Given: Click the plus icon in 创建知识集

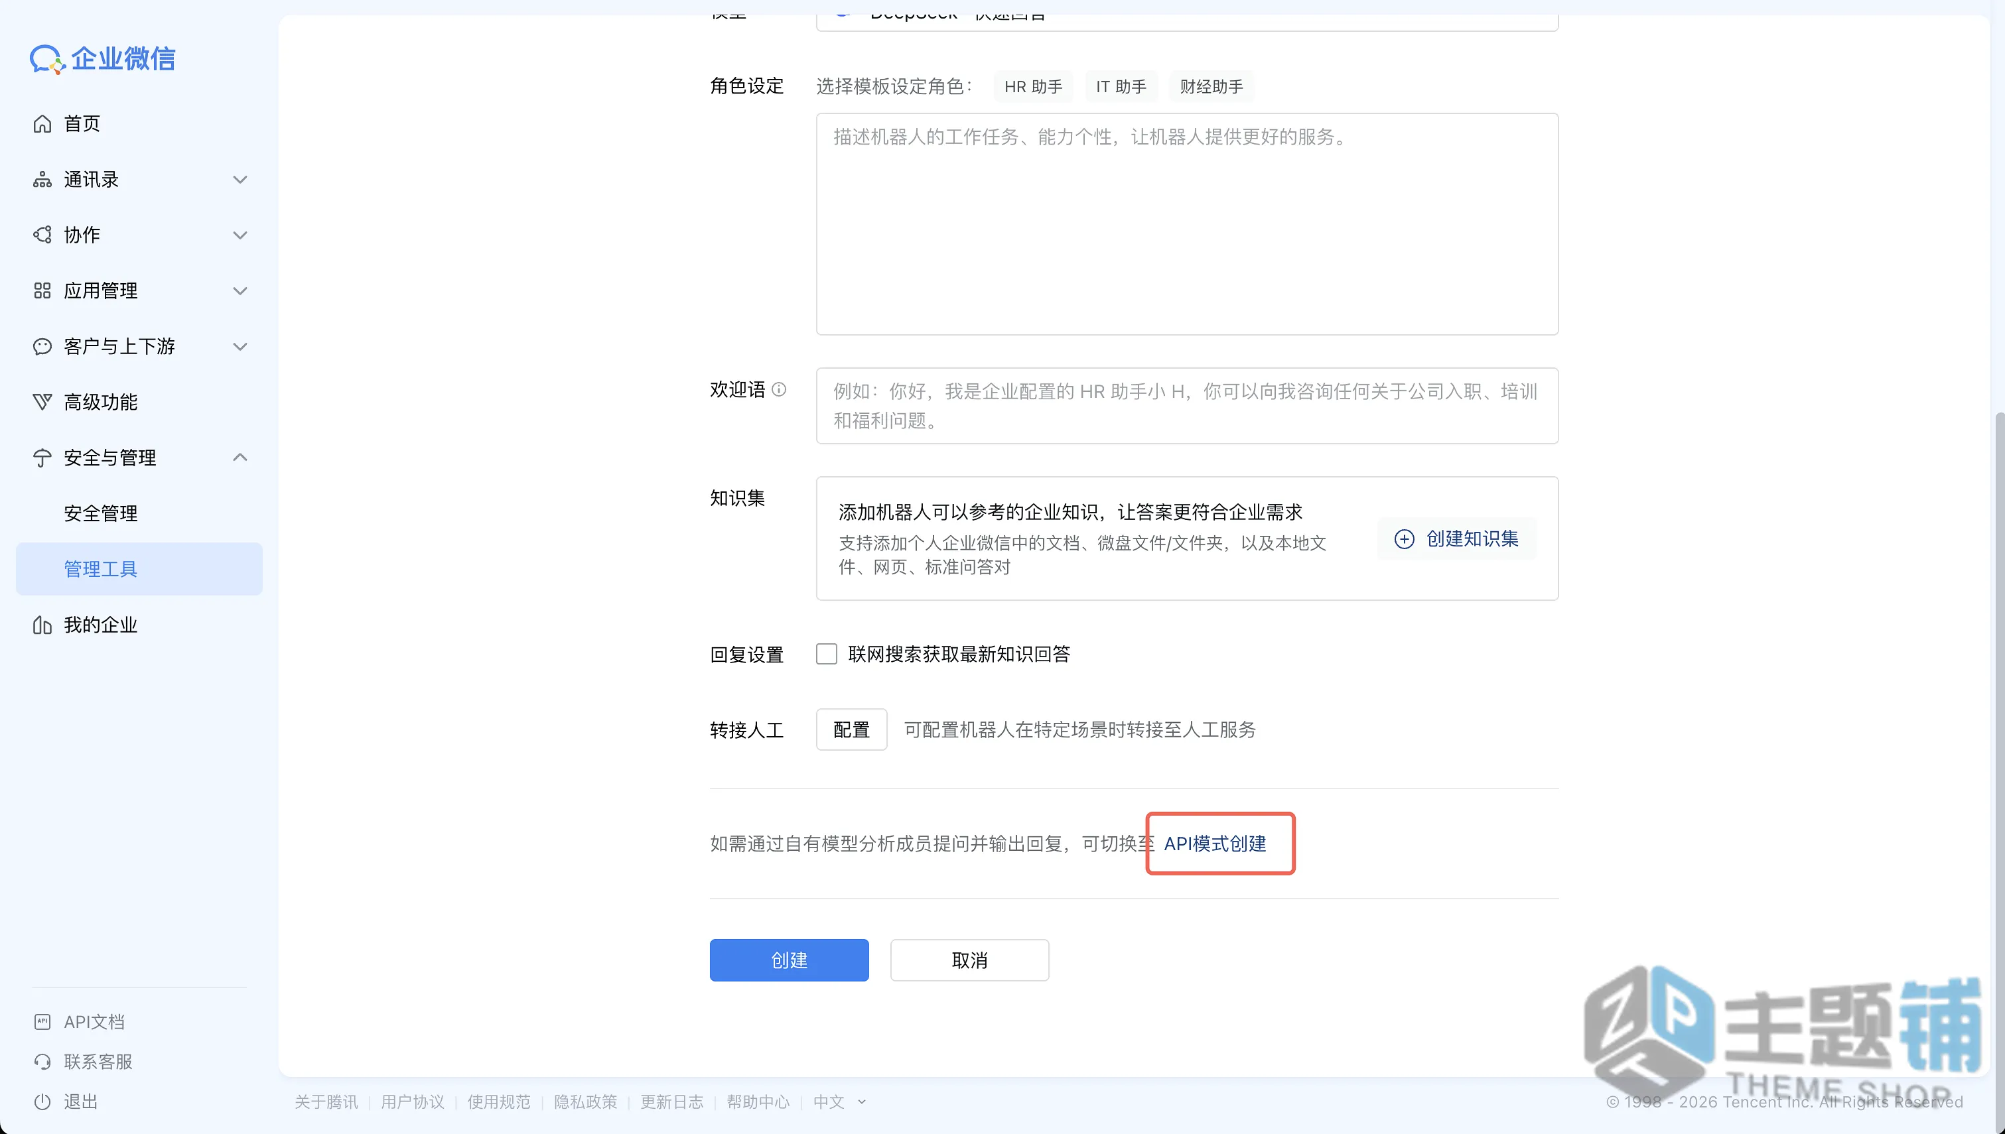Looking at the screenshot, I should tap(1405, 539).
